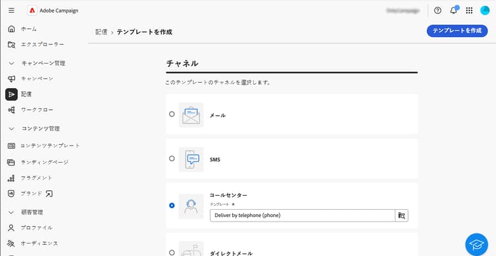Click the external link icon beside ブランド

click(x=49, y=194)
